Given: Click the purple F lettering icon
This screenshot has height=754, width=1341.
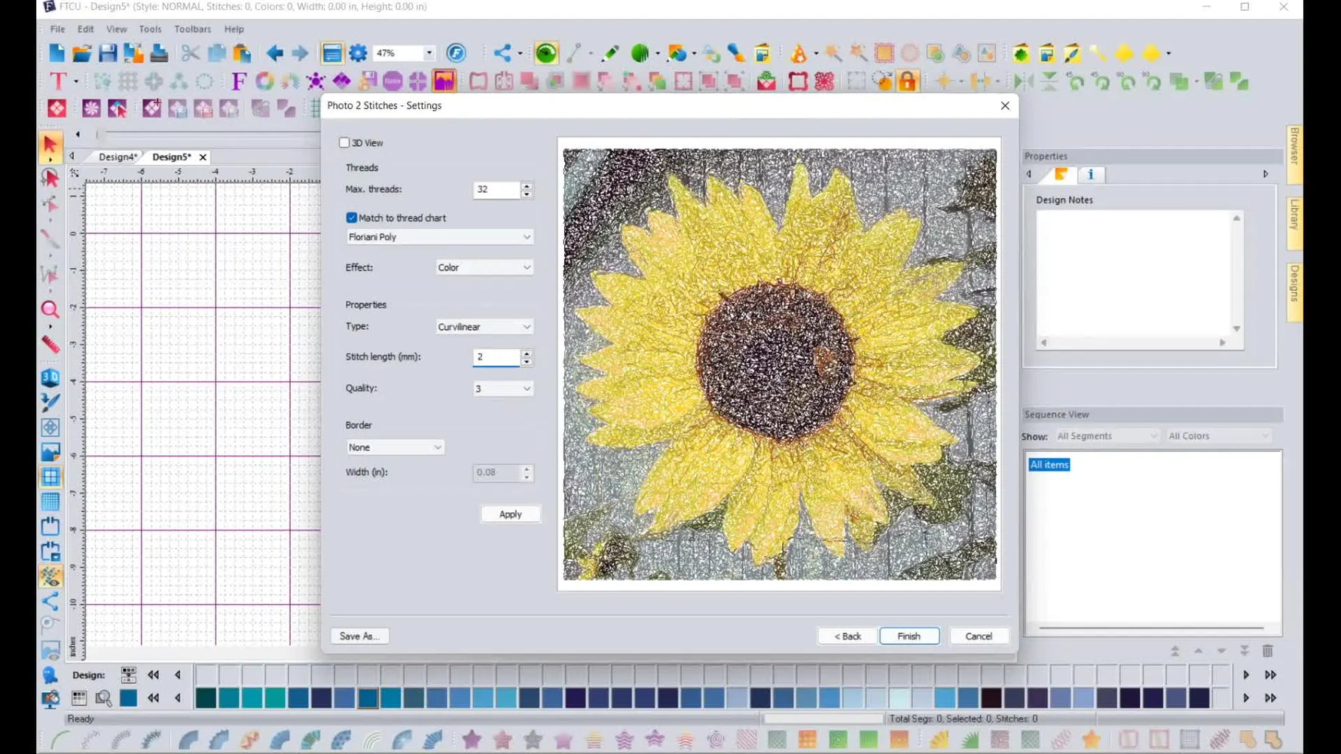Looking at the screenshot, I should pos(239,81).
